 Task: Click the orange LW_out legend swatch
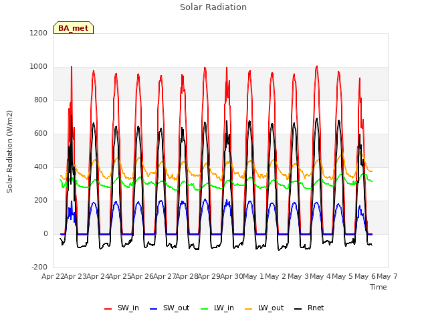(x=249, y=309)
